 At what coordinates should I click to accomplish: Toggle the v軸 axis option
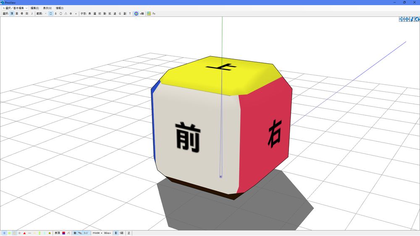tap(142, 13)
